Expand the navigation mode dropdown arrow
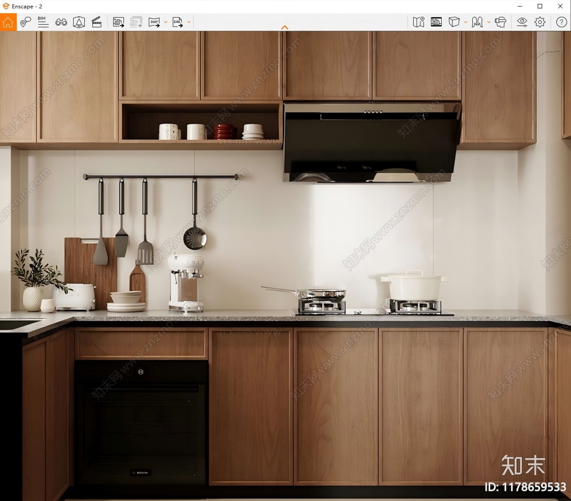Image resolution: width=571 pixels, height=501 pixels. 489,22
